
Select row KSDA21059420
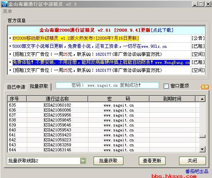104,135
